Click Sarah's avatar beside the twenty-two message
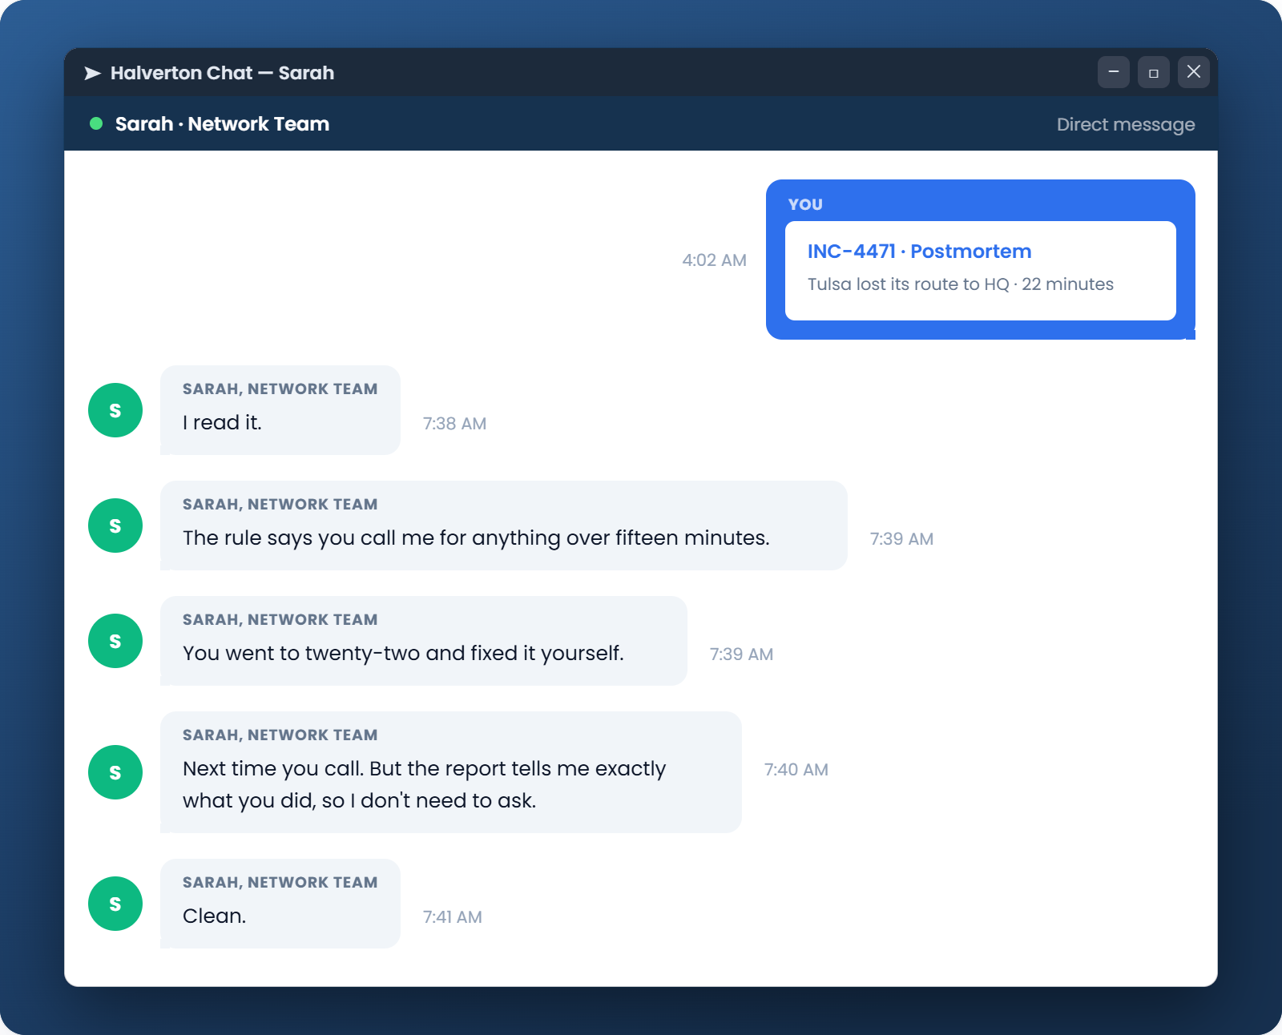Screen dimensions: 1282x1035 [x=115, y=641]
